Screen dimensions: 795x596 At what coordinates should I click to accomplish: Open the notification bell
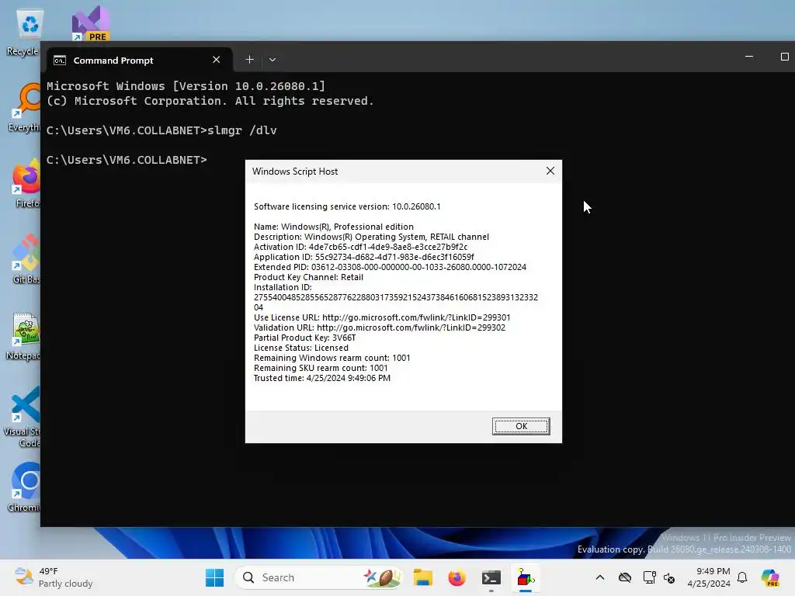(x=742, y=577)
